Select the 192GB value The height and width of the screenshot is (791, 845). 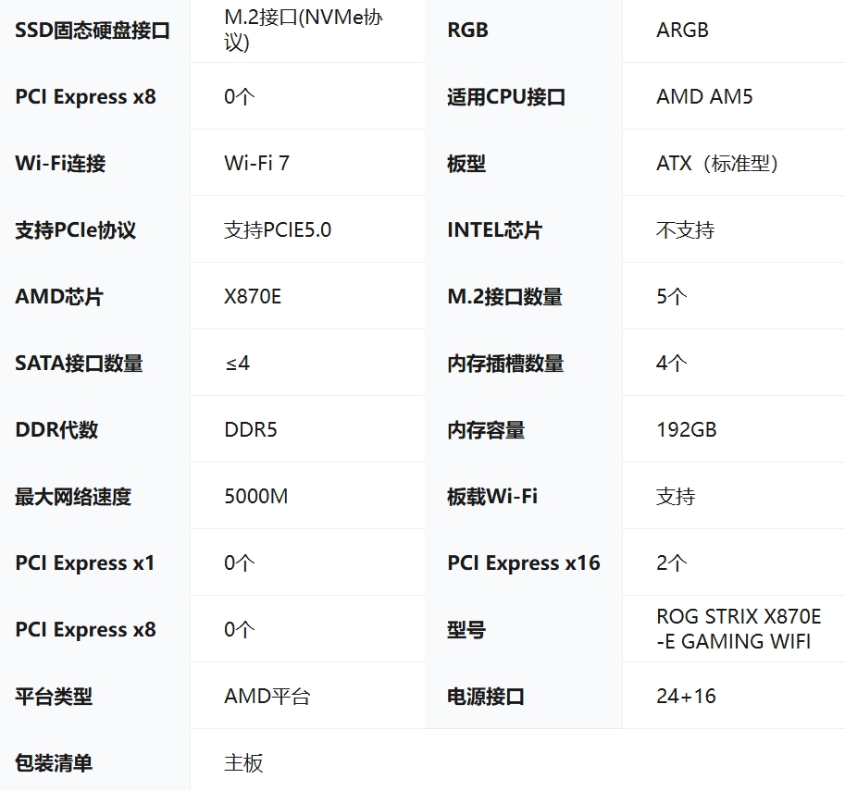(x=687, y=430)
